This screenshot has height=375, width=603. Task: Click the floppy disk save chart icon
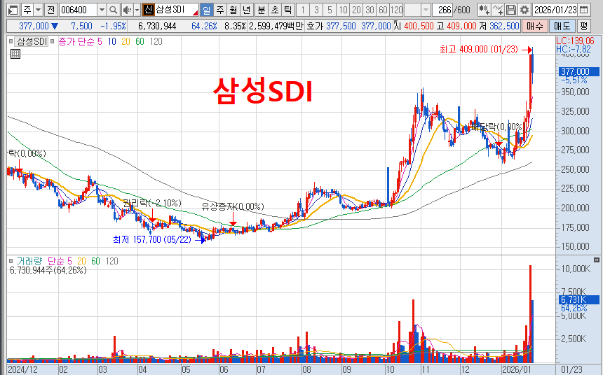pyautogui.click(x=510, y=10)
